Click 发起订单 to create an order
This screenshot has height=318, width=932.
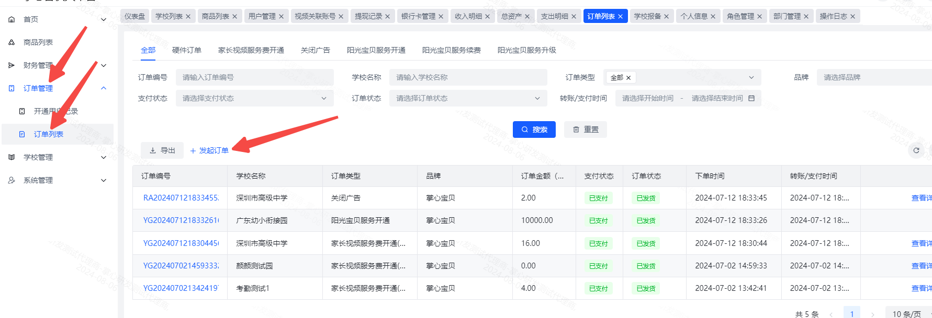pyautogui.click(x=209, y=150)
